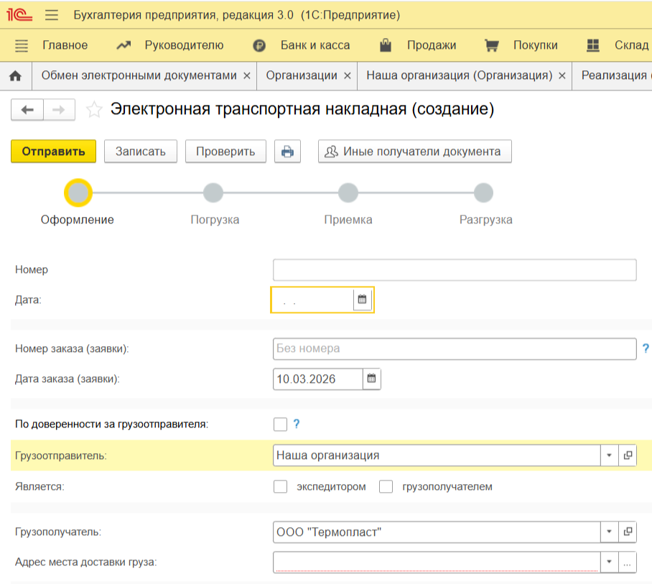652x584 pixels.
Task: Click help question mark near Номер заказа
Action: (x=646, y=348)
